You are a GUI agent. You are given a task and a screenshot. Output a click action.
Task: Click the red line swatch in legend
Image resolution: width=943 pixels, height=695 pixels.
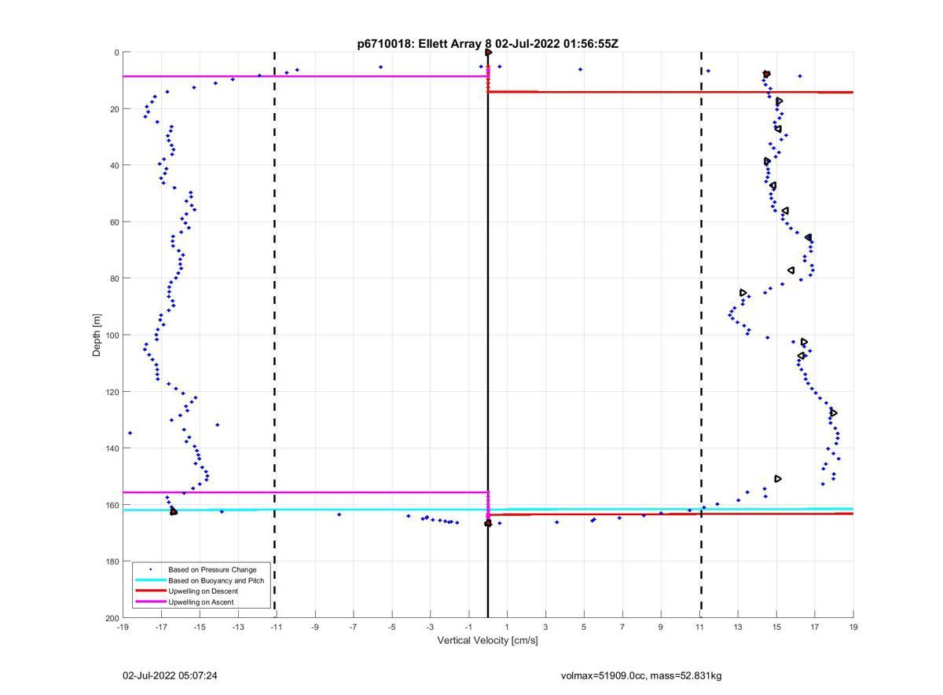[150, 591]
